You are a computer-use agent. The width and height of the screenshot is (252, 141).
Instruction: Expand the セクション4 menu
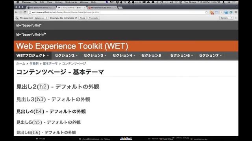(x=124, y=56)
